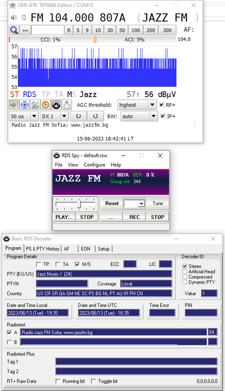This screenshot has height=391, width=225.
Task: Enable the Compressed checkbox
Action: tap(185, 277)
